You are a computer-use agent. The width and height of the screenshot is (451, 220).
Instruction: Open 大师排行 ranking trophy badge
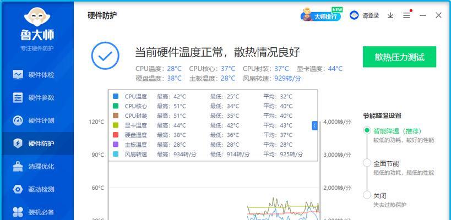pyautogui.click(x=321, y=15)
